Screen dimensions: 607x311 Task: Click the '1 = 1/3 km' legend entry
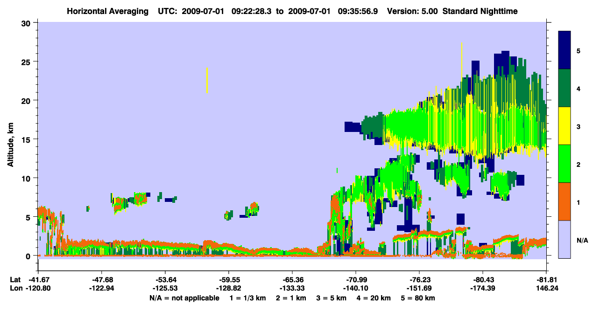(247, 298)
